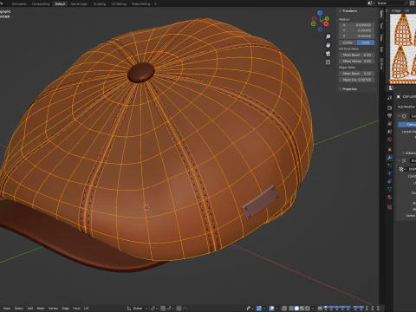The width and height of the screenshot is (416, 312).
Task: Open the gizmo options dropdown arrow
Action: click(x=264, y=309)
